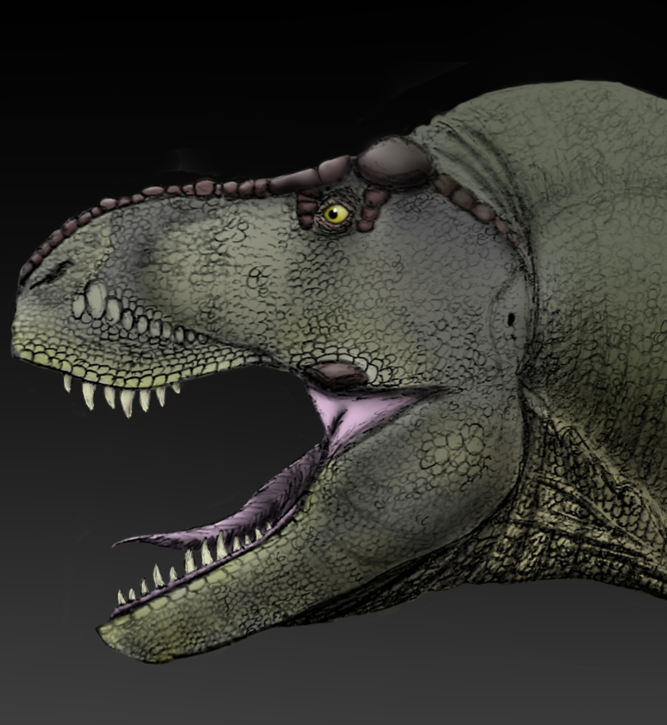The height and width of the screenshot is (725, 667).
Task: Click the dark brown patch below the eye
Action: 336,376
